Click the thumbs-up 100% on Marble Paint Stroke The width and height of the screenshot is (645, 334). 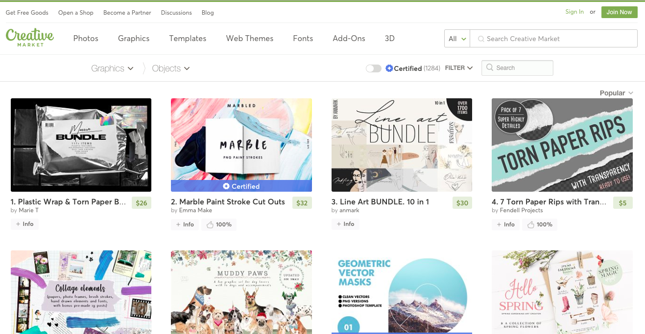pos(219,224)
